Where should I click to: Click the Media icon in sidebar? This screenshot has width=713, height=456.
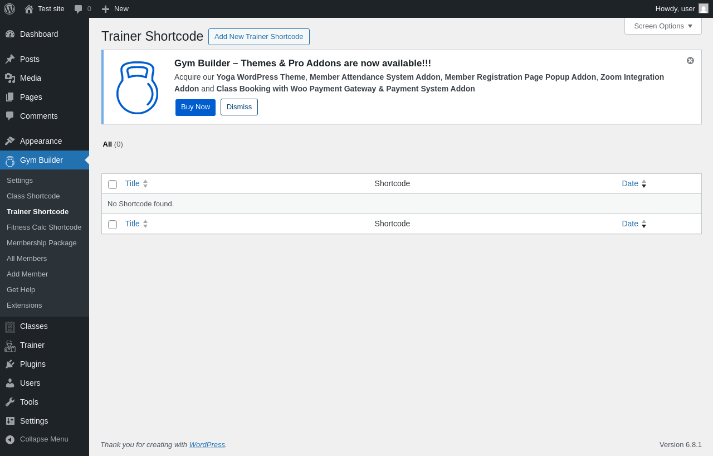coord(10,78)
